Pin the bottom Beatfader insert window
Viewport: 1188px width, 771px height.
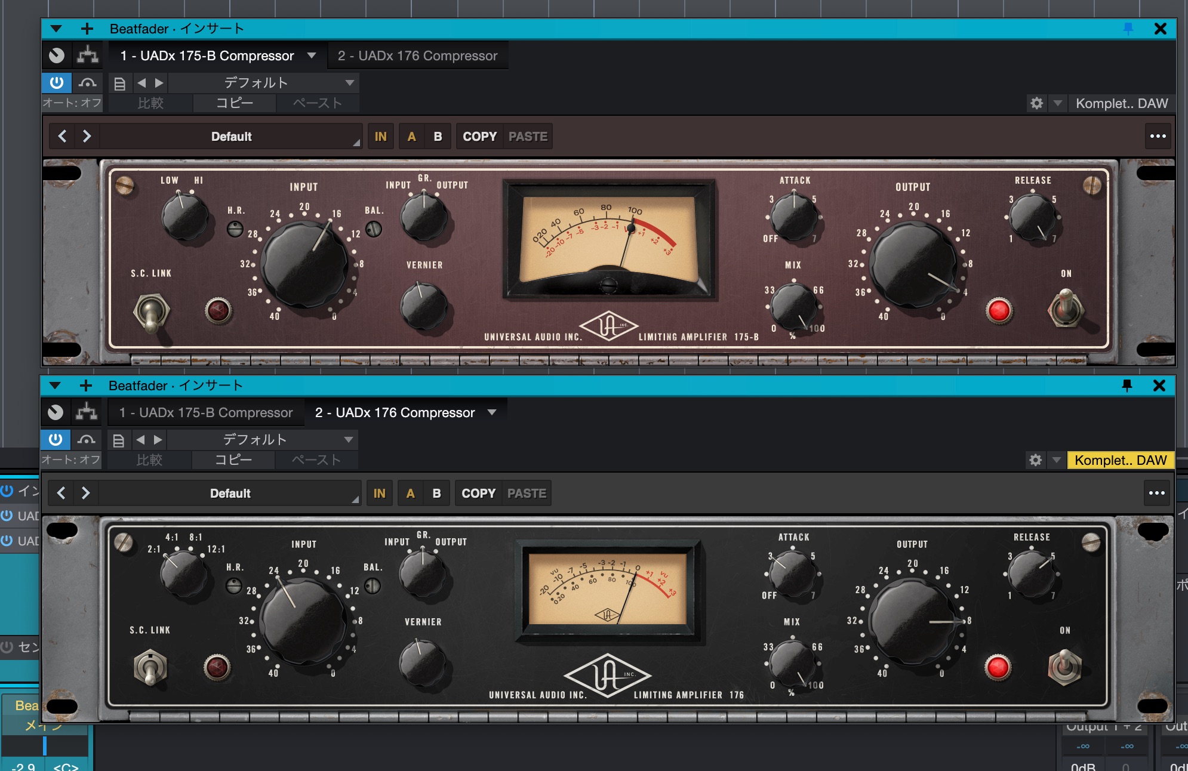[x=1127, y=385]
